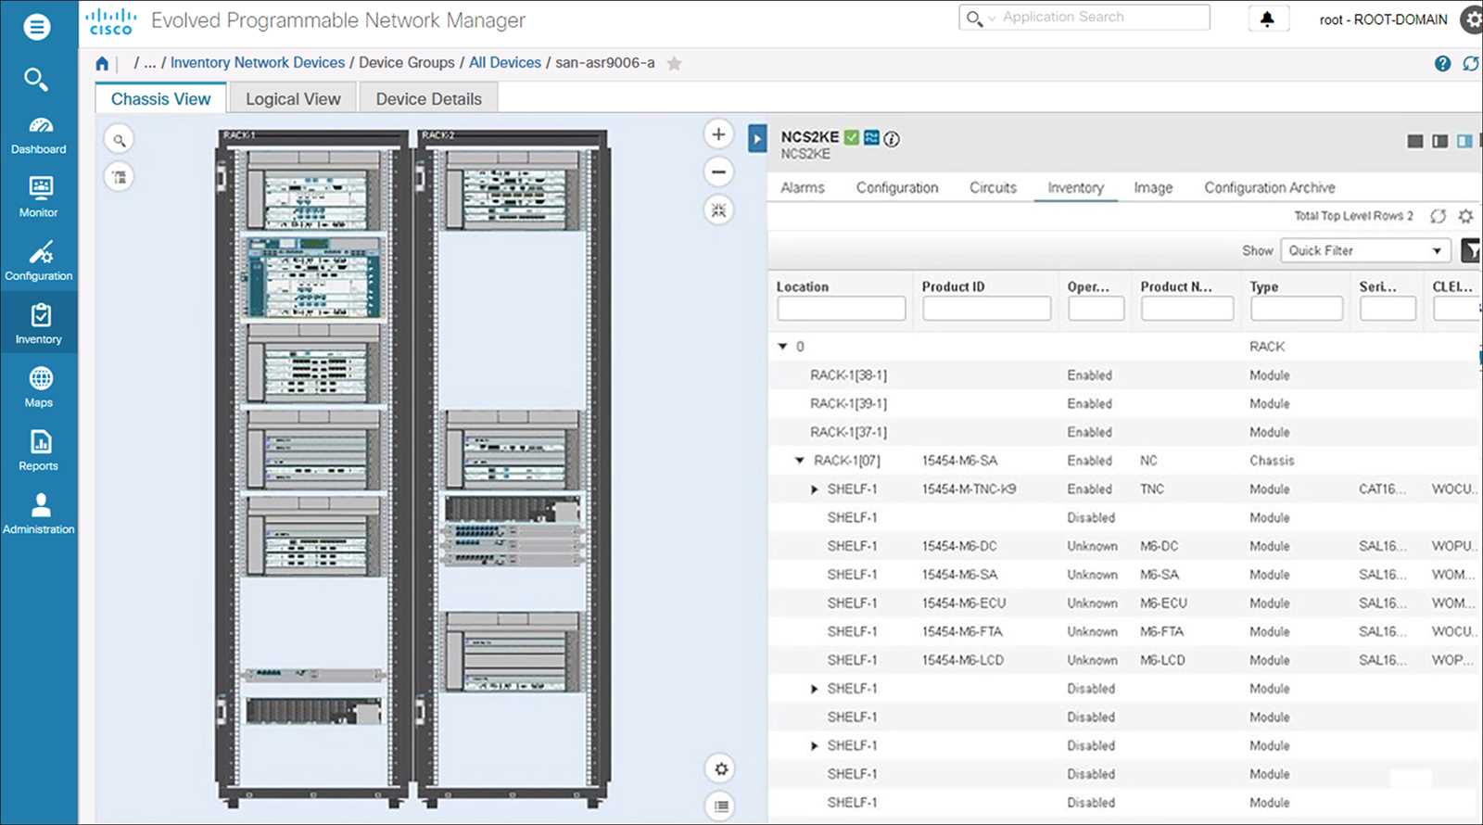The height and width of the screenshot is (825, 1483).
Task: Click the info icon next to NCS2KE
Action: click(892, 139)
